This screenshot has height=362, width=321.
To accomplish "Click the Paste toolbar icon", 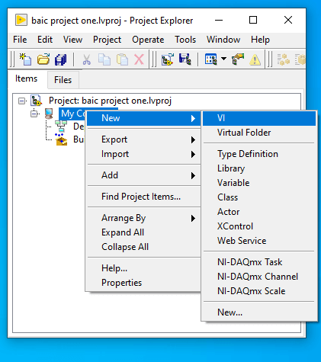I will (x=122, y=59).
